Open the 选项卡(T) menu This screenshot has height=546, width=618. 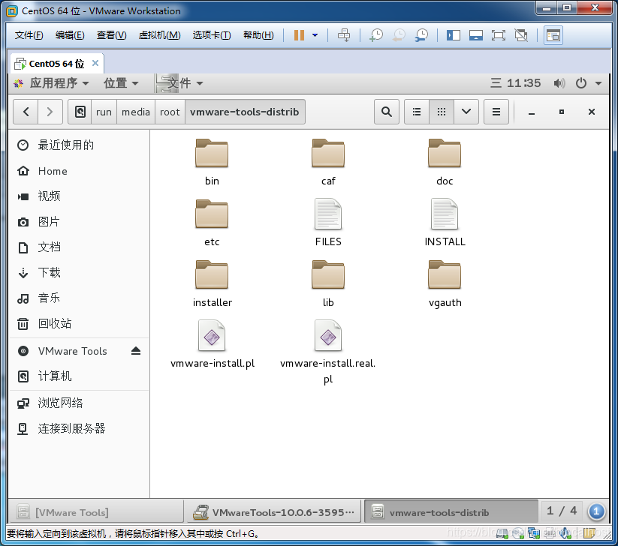(x=212, y=35)
